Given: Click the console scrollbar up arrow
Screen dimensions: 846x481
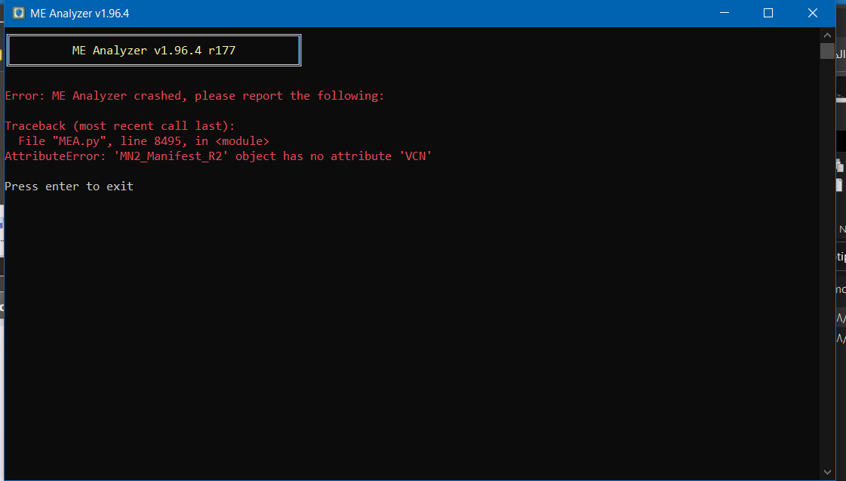Looking at the screenshot, I should (x=827, y=35).
